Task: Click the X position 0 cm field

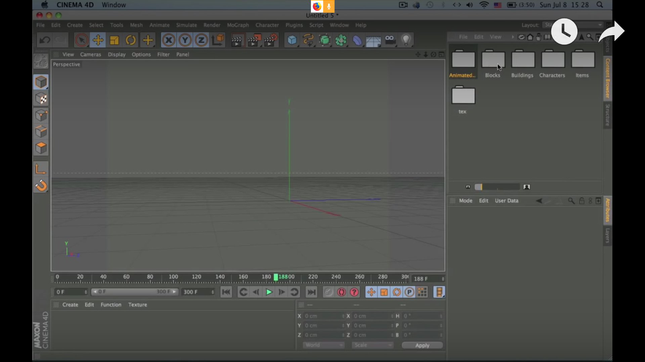Action: (324, 316)
